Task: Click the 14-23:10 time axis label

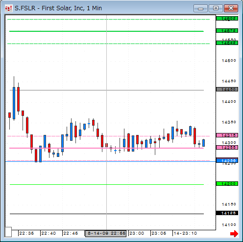Action: [185, 233]
